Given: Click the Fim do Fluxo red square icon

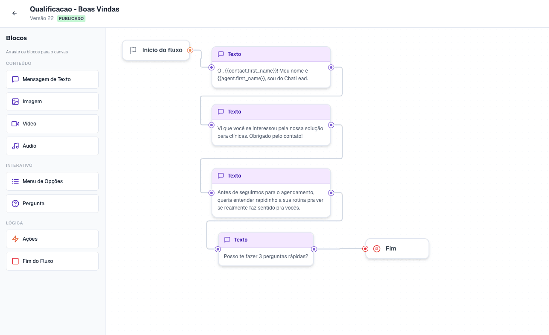Looking at the screenshot, I should (x=15, y=261).
